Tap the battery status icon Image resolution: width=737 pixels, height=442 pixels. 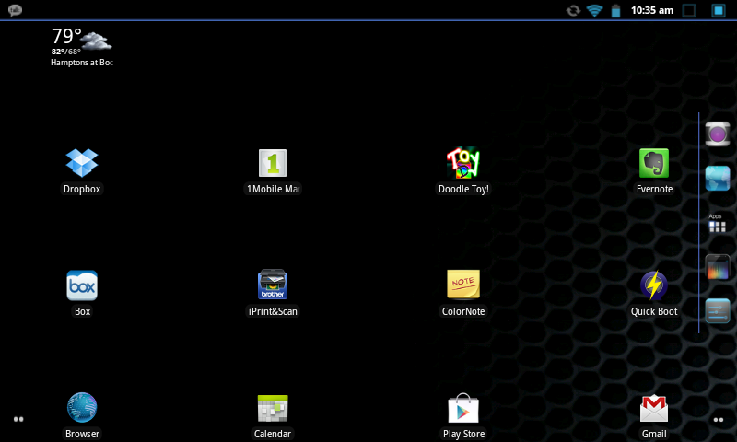[x=615, y=10]
